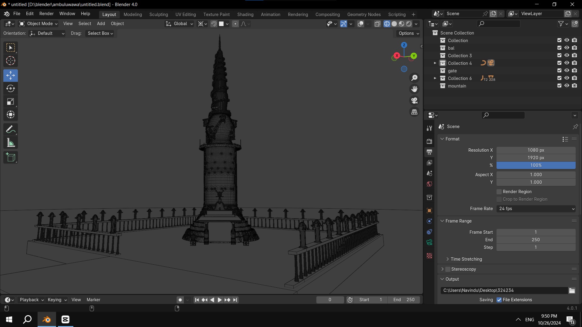
Task: Enable the Stereoscopy checkbox
Action: (x=448, y=269)
